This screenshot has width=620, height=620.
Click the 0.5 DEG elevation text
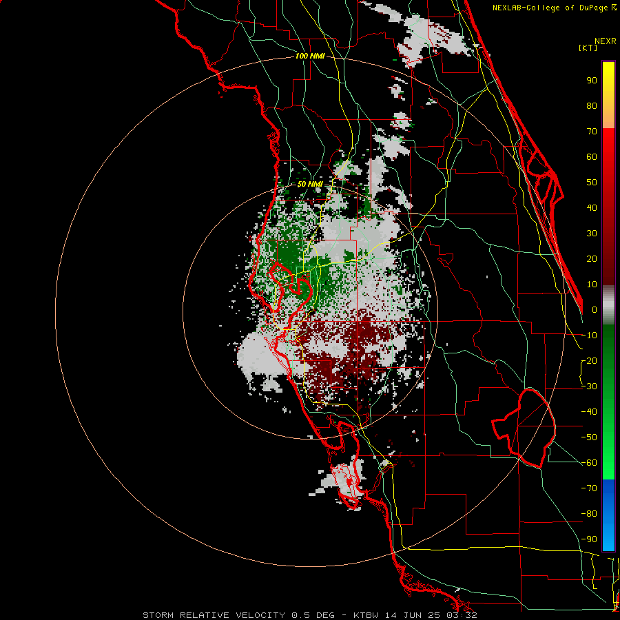click(x=313, y=615)
